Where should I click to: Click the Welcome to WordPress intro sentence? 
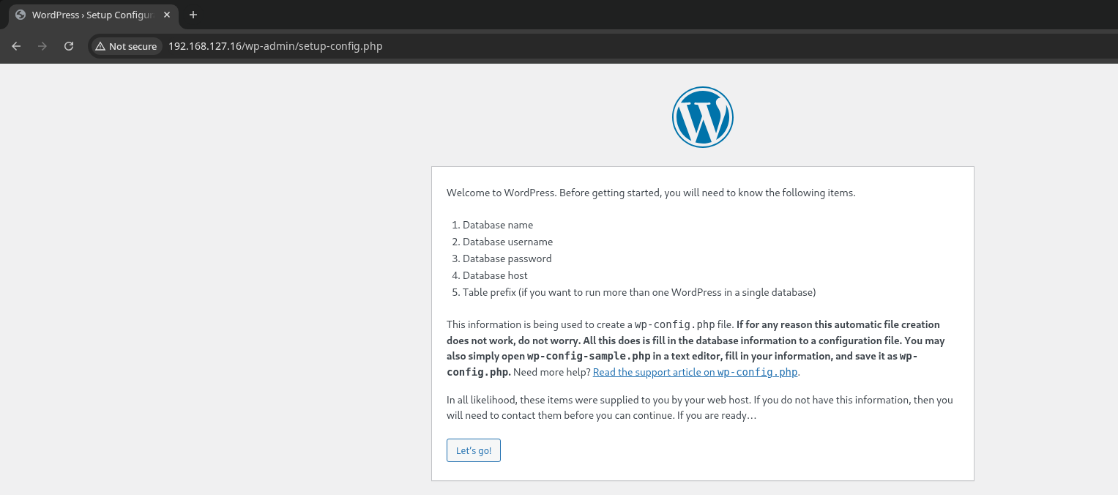[x=650, y=193]
